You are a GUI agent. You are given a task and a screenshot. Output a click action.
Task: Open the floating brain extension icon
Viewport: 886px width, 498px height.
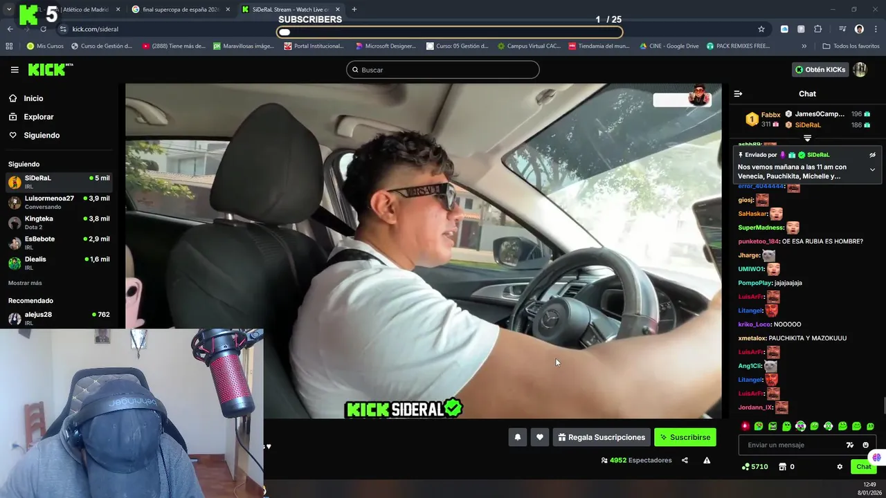877,457
